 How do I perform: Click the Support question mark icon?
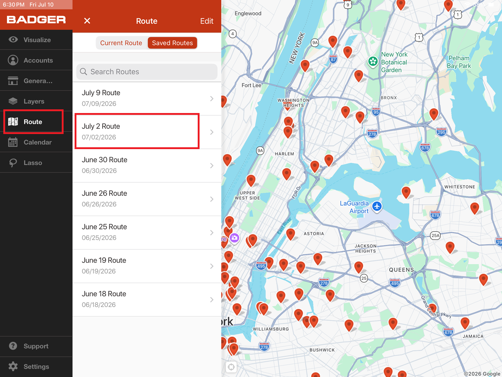tap(13, 346)
